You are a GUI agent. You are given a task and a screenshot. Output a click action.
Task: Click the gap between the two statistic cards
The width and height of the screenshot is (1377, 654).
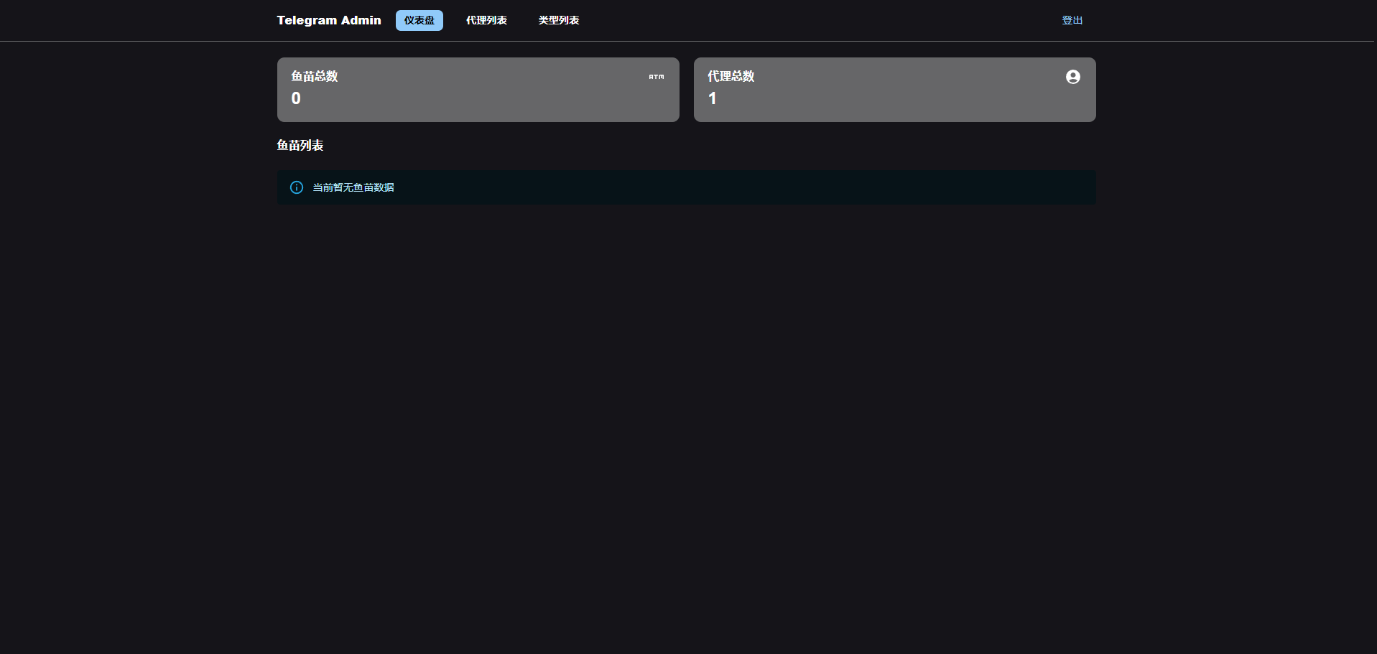(687, 90)
